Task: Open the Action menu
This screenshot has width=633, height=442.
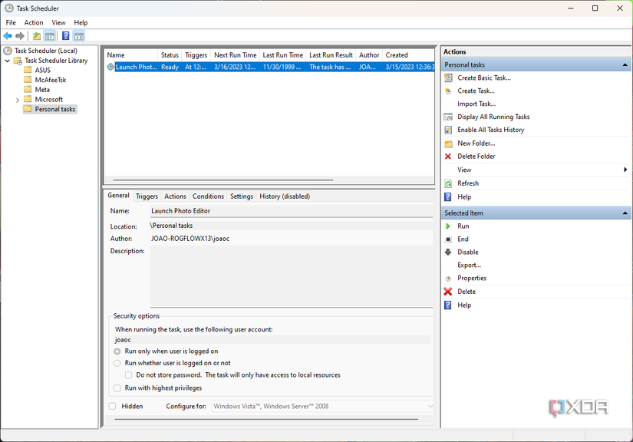Action: click(x=34, y=23)
